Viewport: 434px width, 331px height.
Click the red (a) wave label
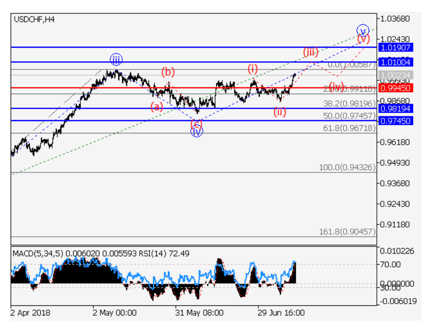pos(157,107)
